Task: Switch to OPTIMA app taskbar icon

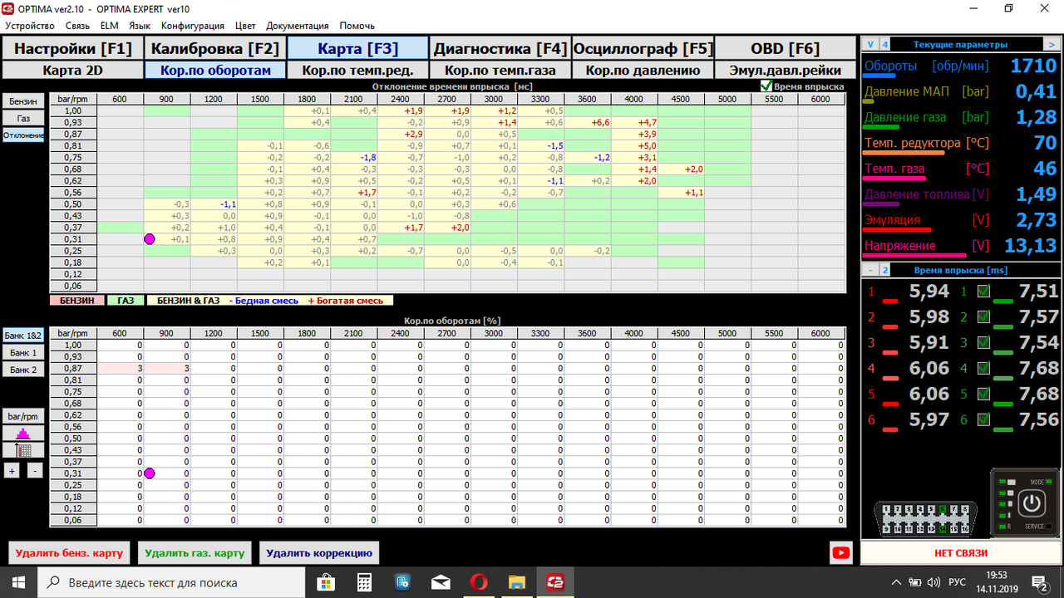Action: [x=555, y=581]
